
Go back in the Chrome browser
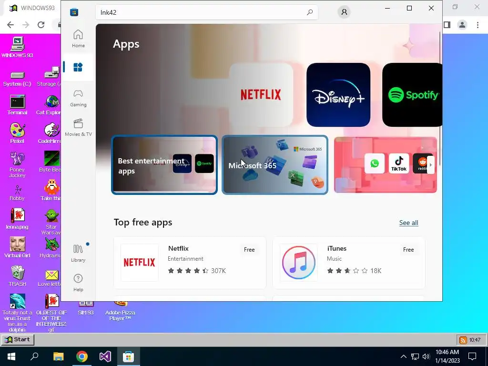point(10,25)
